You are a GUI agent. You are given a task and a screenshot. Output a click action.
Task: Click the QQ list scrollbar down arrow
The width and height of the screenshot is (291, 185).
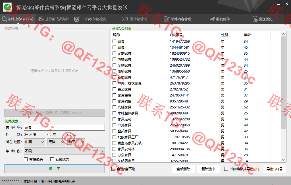coord(283,160)
